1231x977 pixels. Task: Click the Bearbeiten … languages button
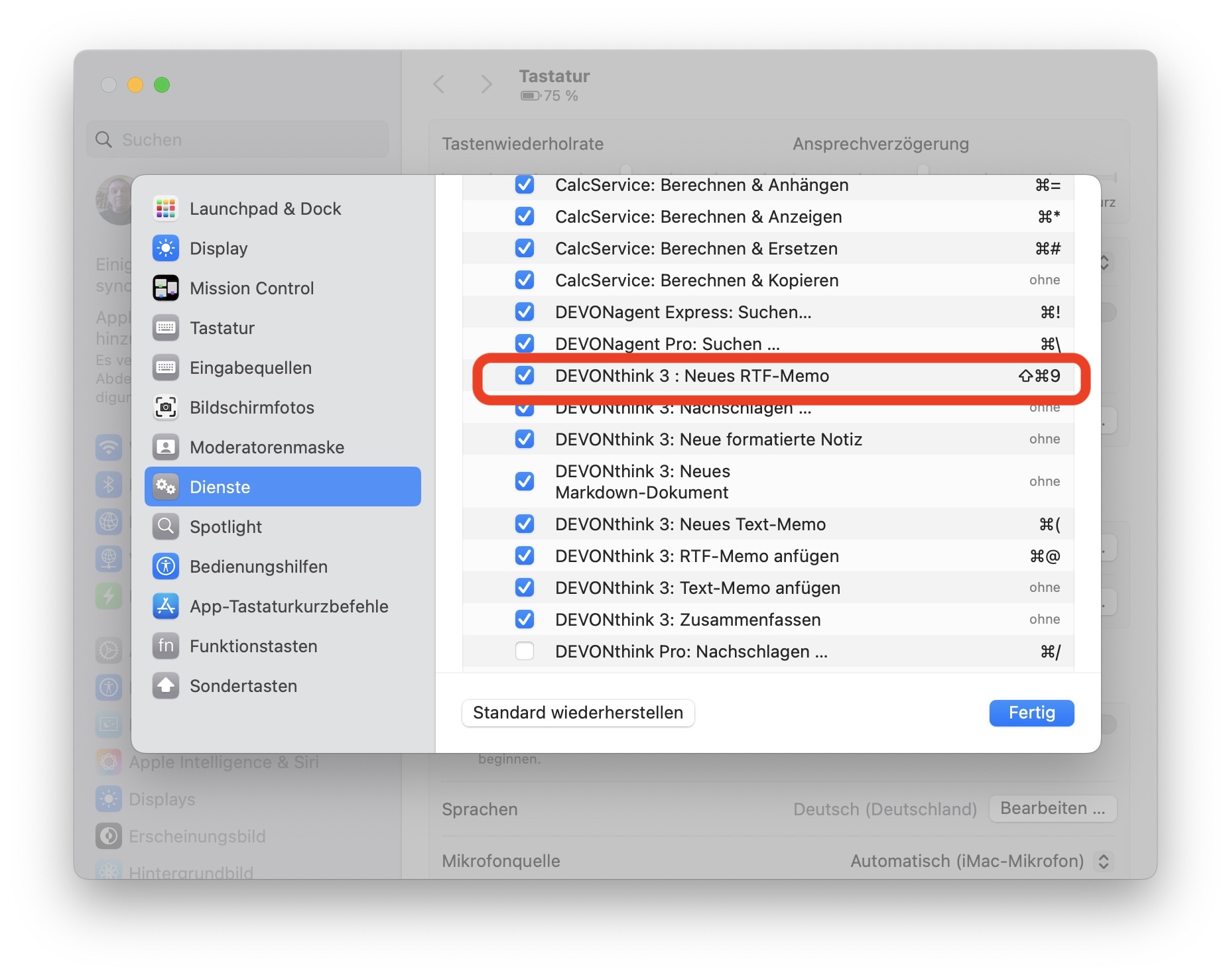click(x=1053, y=809)
